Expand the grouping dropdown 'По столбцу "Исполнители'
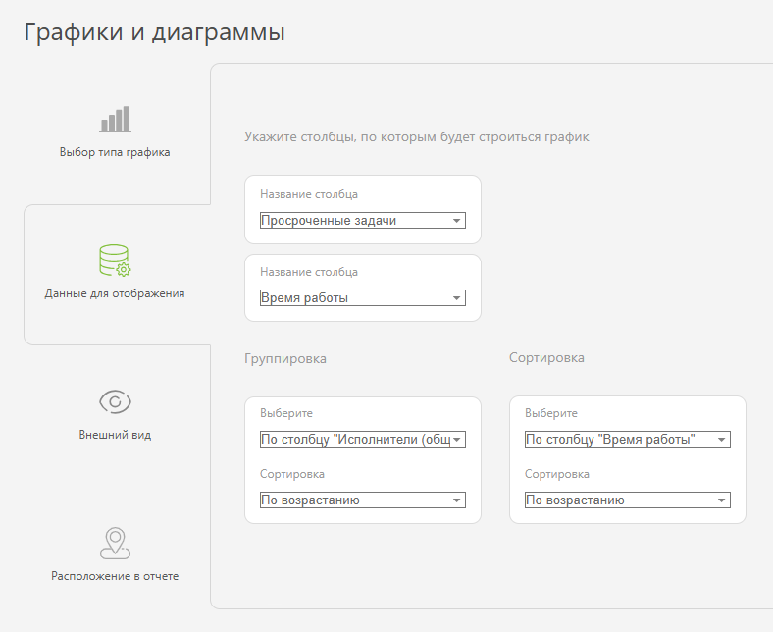Viewport: 773px width, 632px height. (x=363, y=439)
